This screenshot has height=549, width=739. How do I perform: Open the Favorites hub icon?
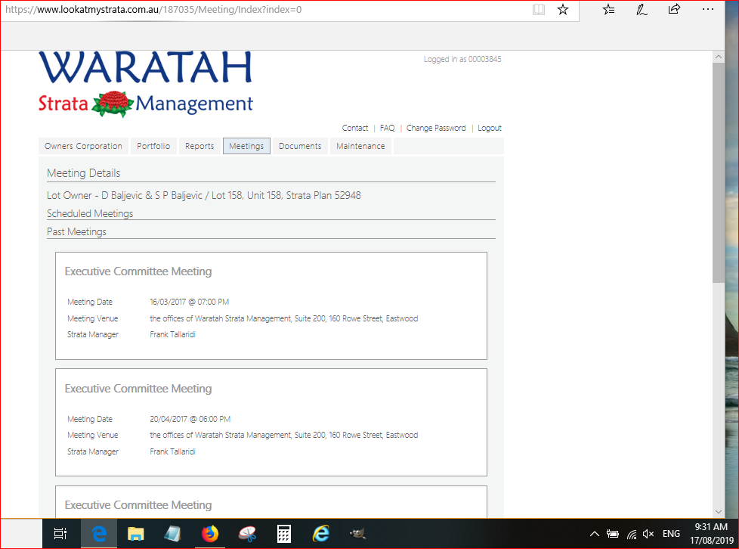(x=608, y=9)
